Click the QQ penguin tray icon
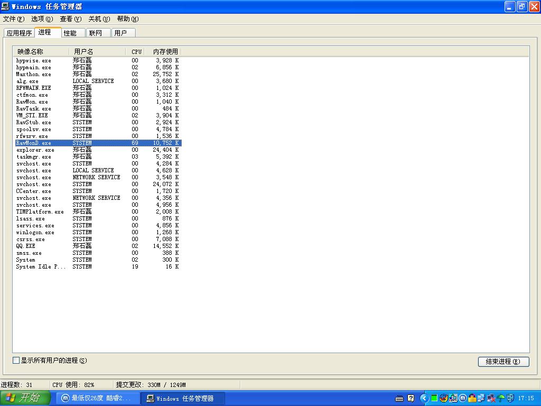The width and height of the screenshot is (541, 406). pyautogui.click(x=472, y=398)
